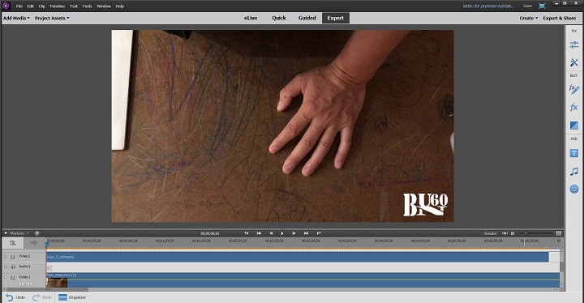Open the Graphics smiley face panel
The width and height of the screenshot is (584, 303).
tap(574, 189)
